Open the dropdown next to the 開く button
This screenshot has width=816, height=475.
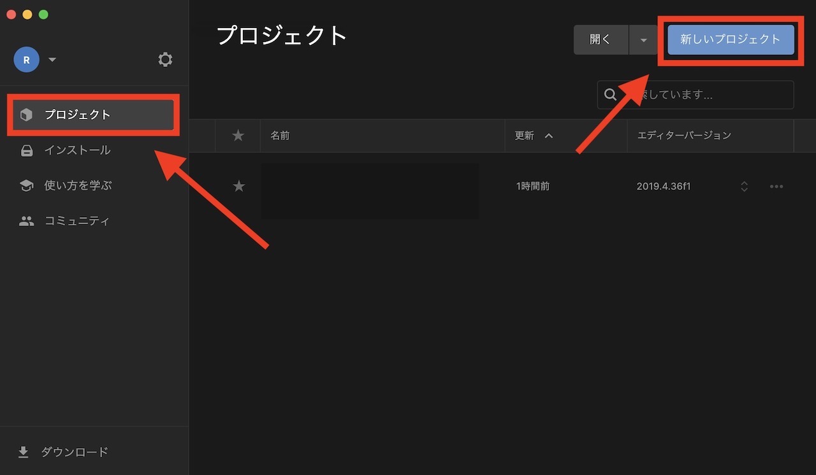[x=644, y=39]
